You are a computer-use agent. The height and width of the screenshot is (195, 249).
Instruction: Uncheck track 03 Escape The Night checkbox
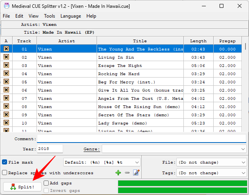[x=6, y=65]
